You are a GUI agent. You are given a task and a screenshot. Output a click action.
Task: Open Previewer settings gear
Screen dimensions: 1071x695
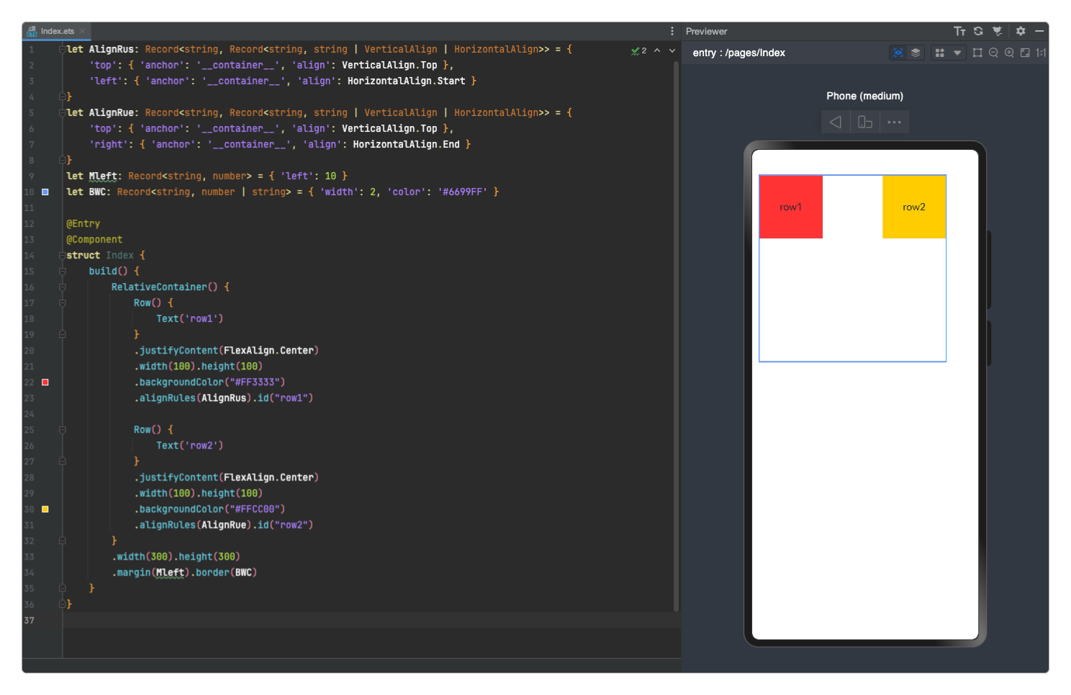tap(1021, 31)
